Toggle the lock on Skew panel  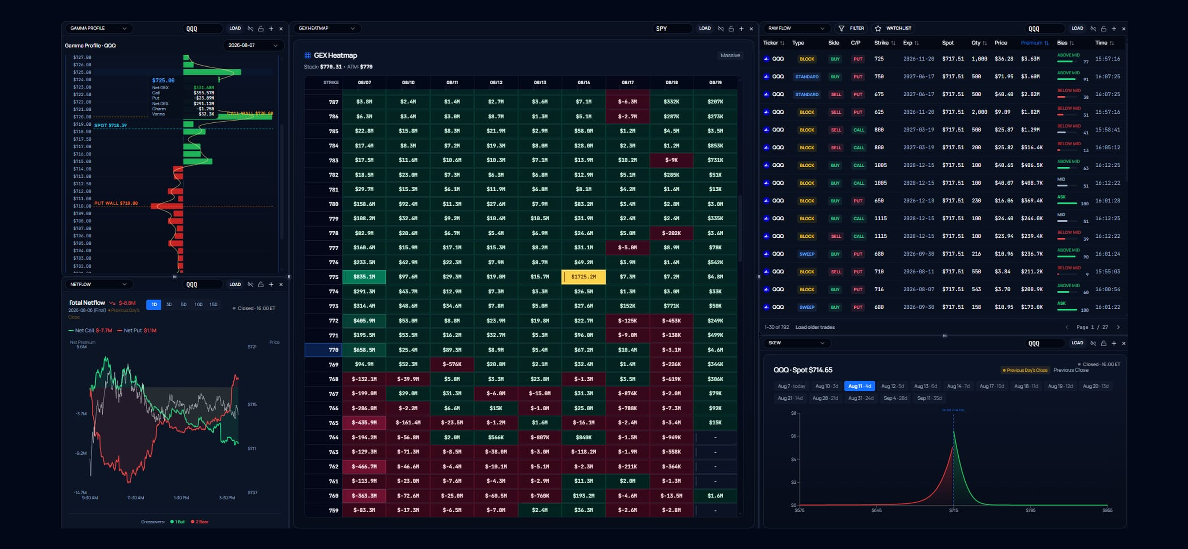tap(1104, 343)
